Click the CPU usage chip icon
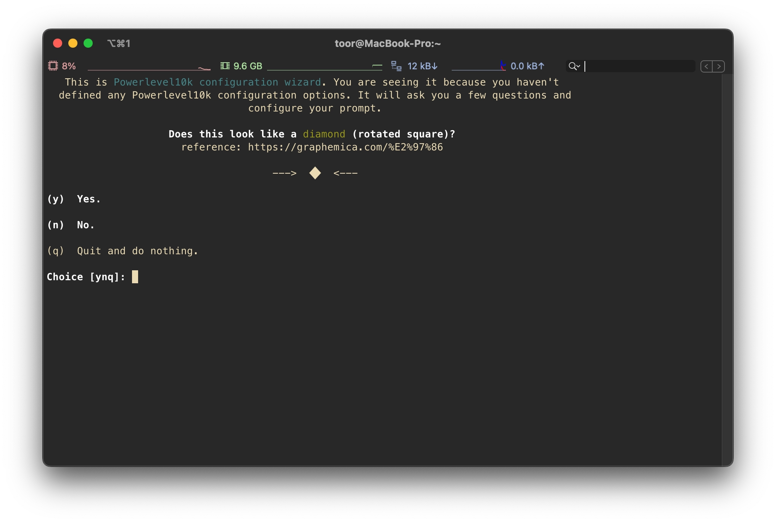Viewport: 776px width, 523px height. click(x=53, y=66)
